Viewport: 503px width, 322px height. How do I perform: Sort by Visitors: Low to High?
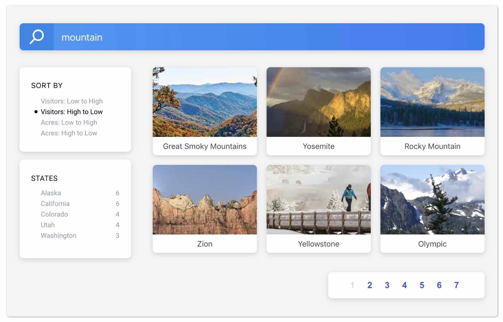click(72, 101)
